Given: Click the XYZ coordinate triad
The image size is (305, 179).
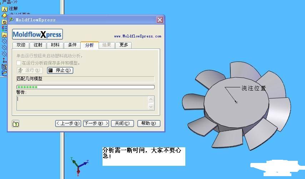Looking at the screenshot, I should (79, 166).
